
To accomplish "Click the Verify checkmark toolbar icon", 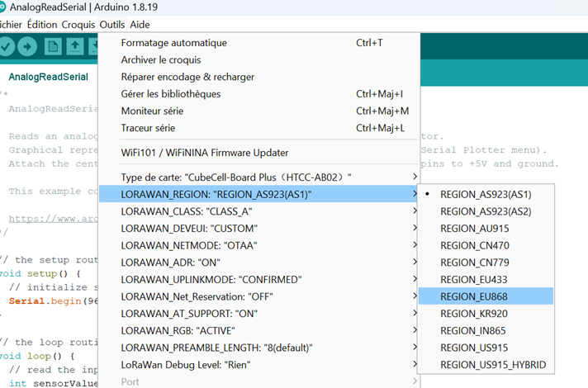I will pos(5,47).
